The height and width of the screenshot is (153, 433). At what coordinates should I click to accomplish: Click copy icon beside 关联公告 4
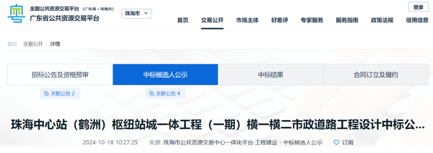(151, 94)
